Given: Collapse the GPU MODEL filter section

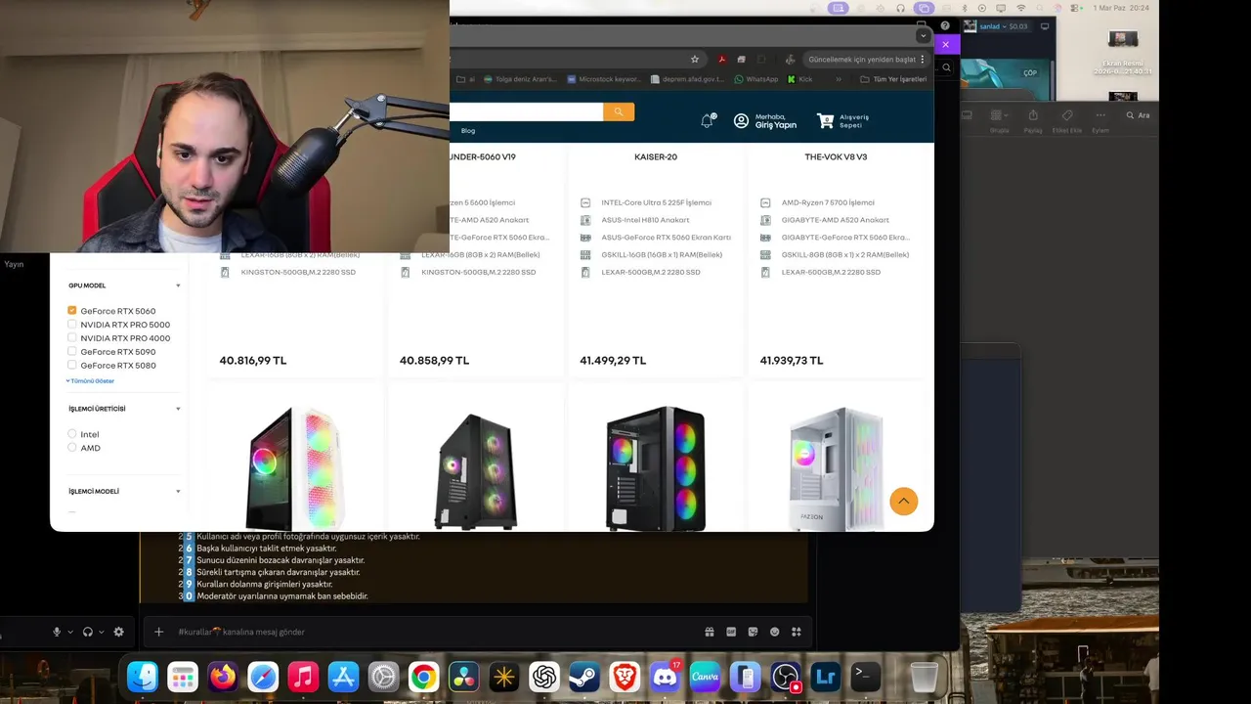Looking at the screenshot, I should (178, 286).
